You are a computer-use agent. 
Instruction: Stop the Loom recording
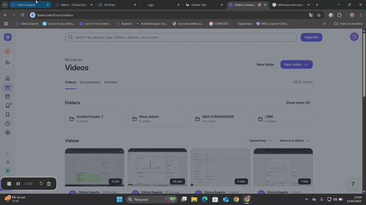(9, 184)
